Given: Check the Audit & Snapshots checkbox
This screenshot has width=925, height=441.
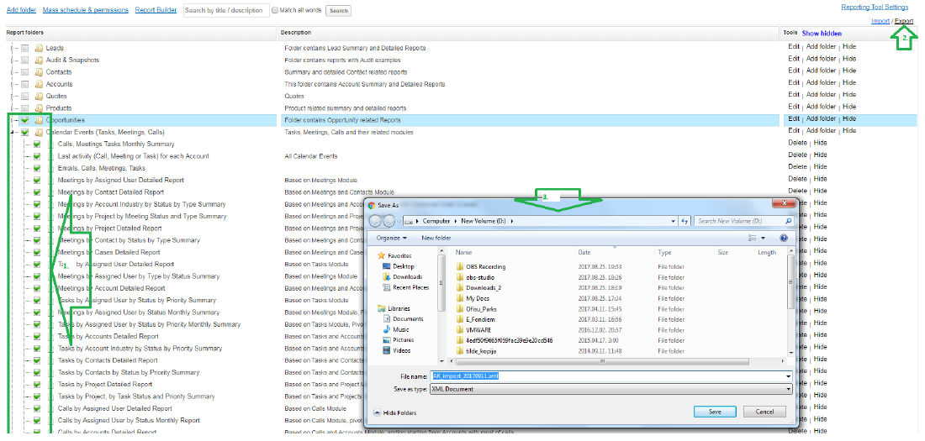Looking at the screenshot, I should pyautogui.click(x=24, y=60).
